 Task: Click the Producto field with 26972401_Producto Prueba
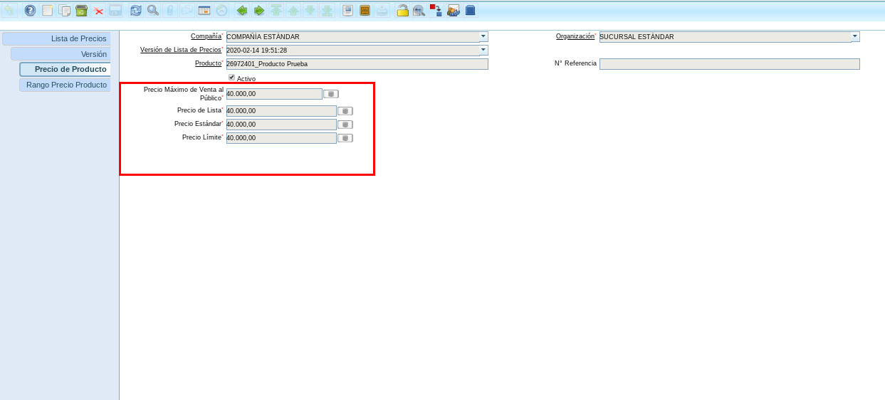click(x=357, y=64)
